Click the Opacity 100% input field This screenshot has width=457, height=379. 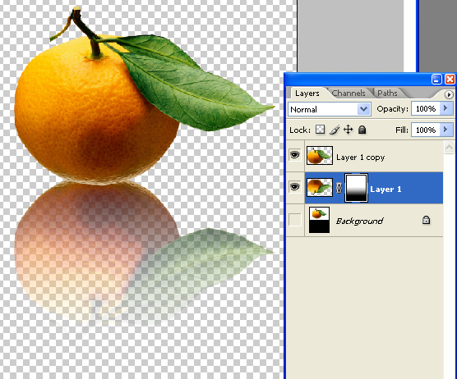pyautogui.click(x=426, y=109)
